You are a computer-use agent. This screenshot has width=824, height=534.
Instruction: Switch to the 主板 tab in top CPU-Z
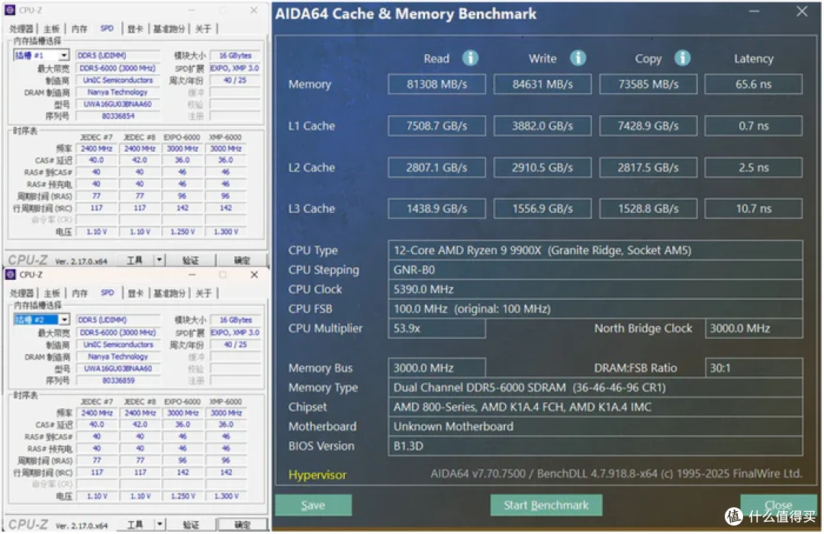52,29
